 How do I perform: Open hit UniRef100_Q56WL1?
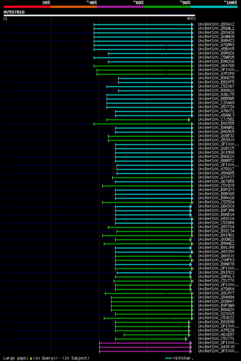[x=216, y=28]
